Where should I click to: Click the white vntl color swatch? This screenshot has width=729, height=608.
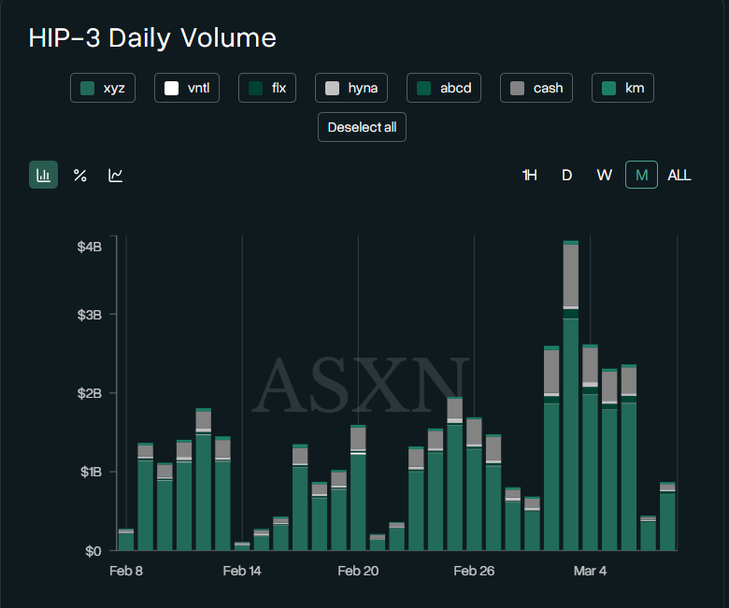pos(171,89)
